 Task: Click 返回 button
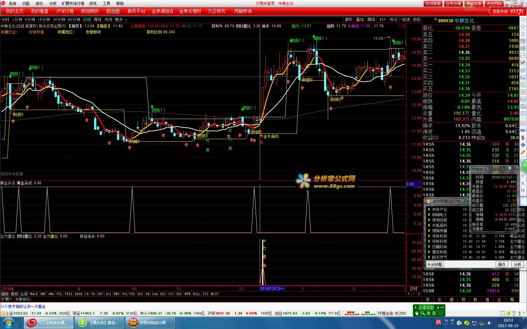pyautogui.click(x=417, y=19)
